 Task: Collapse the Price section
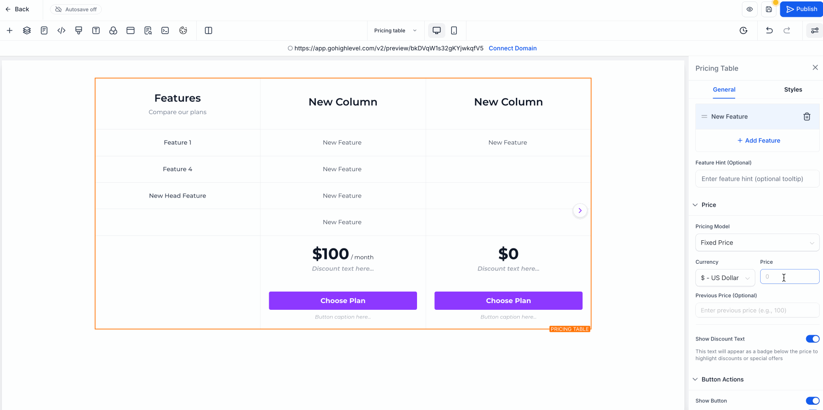[695, 205]
